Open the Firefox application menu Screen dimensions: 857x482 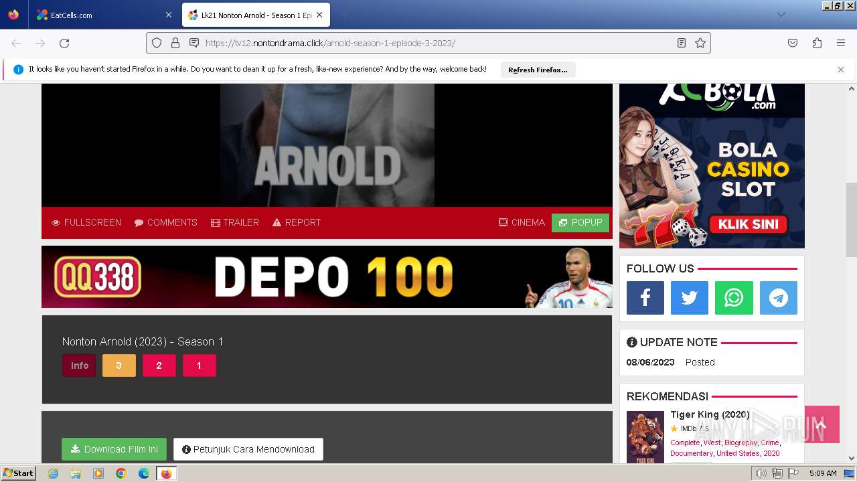click(841, 43)
